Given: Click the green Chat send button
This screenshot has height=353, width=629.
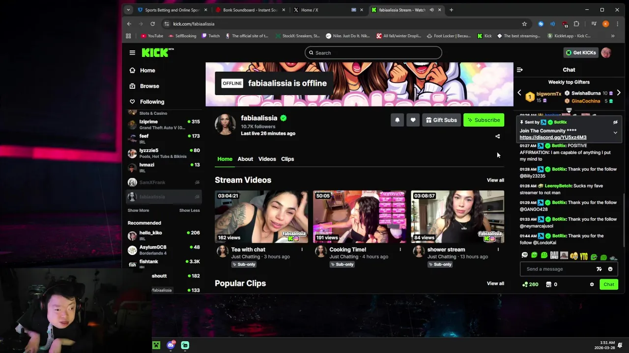Looking at the screenshot, I should (609, 284).
